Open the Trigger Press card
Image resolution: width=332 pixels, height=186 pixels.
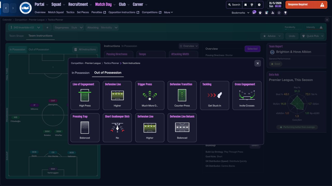150,96
